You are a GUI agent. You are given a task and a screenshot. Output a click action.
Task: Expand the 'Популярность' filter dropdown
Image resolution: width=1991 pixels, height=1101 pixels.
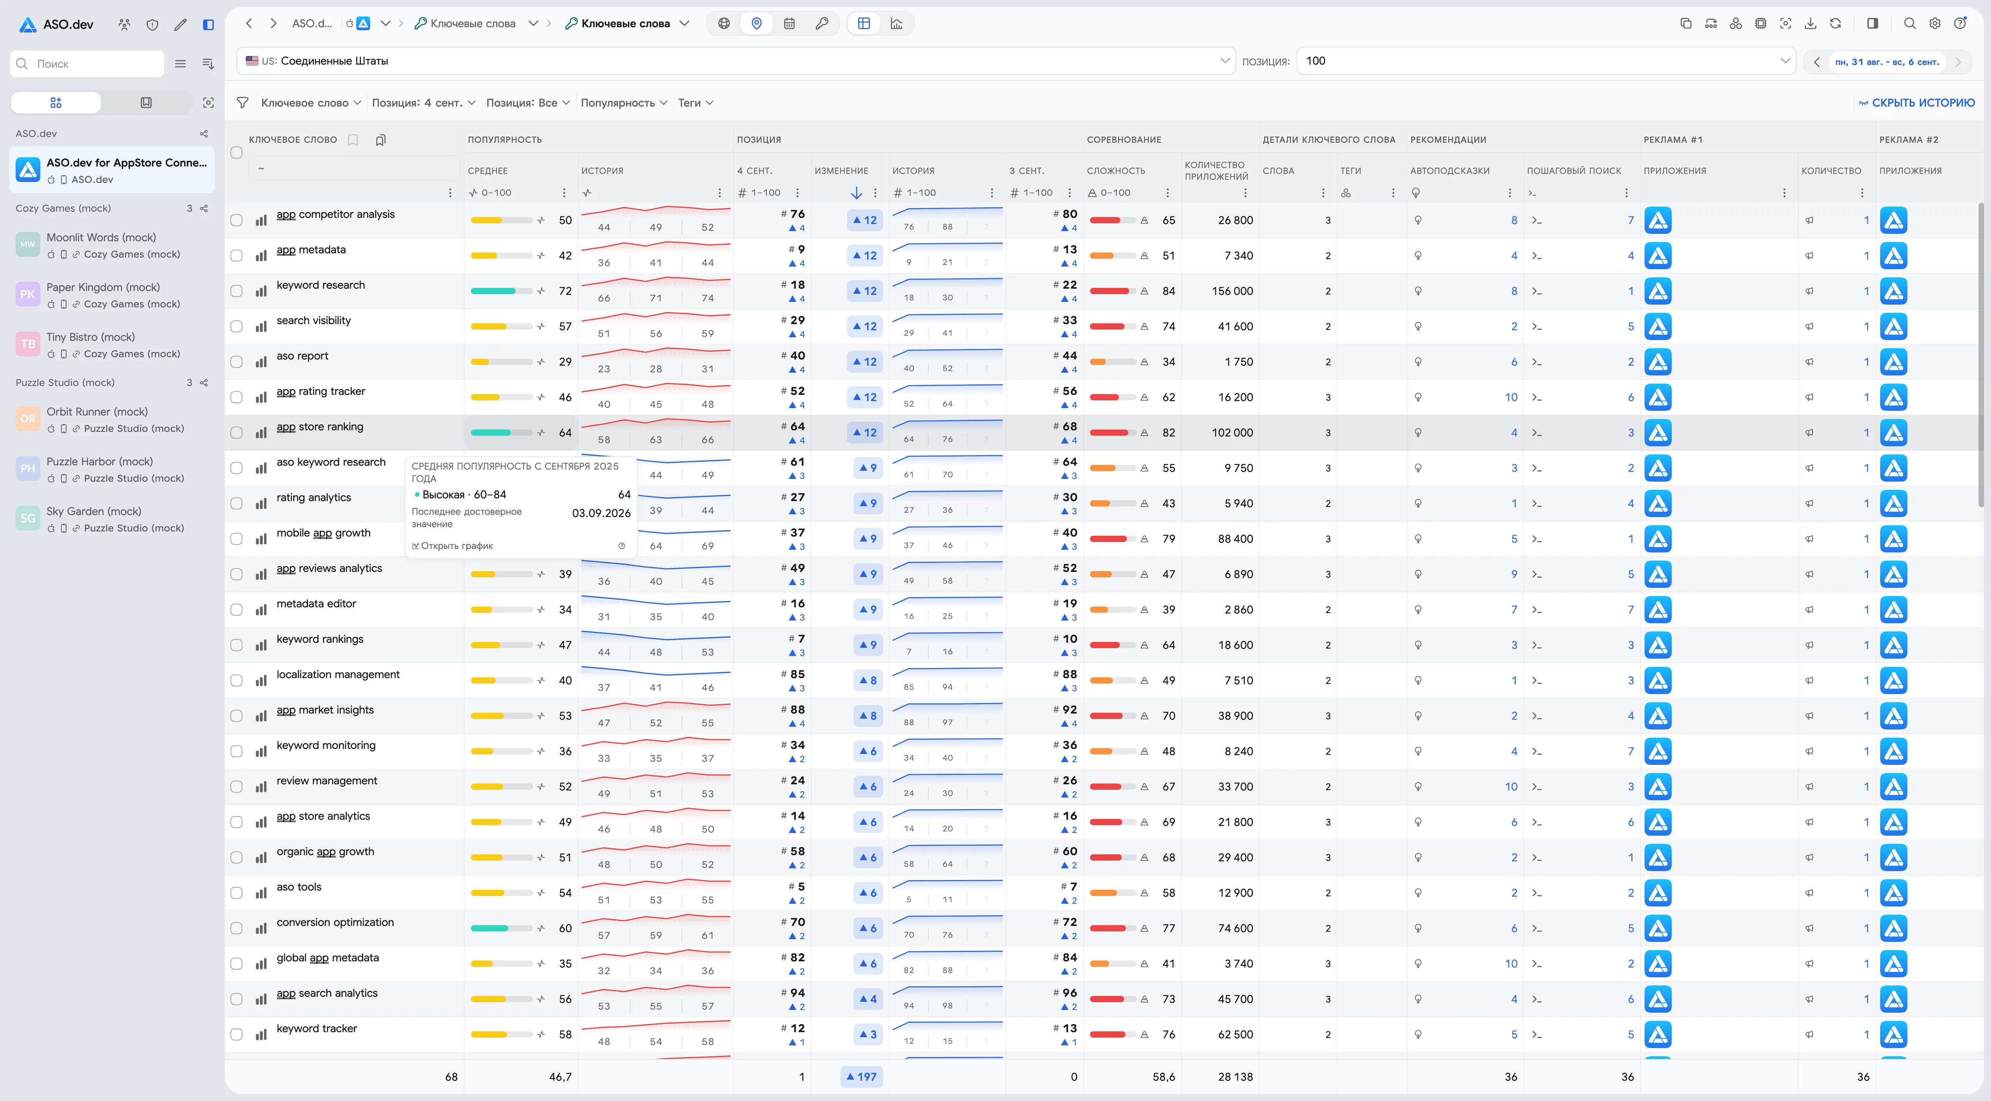coord(624,103)
